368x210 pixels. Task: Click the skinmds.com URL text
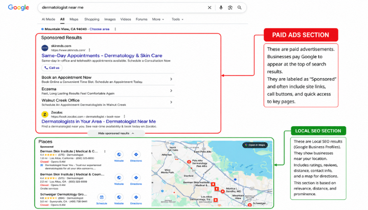(68, 50)
